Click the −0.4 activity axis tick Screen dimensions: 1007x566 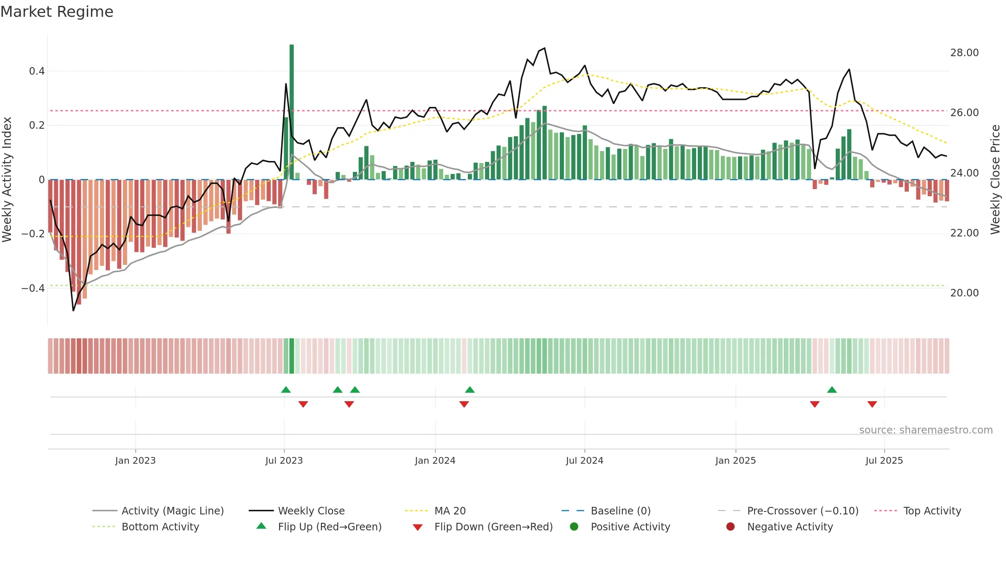(x=33, y=288)
